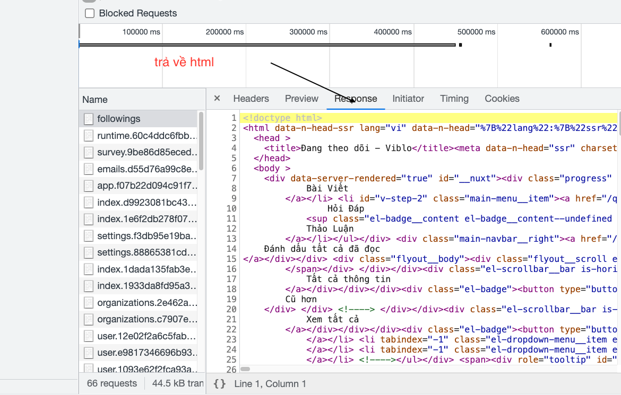
Task: Select the organizations.2e462a request
Action: tap(138, 302)
